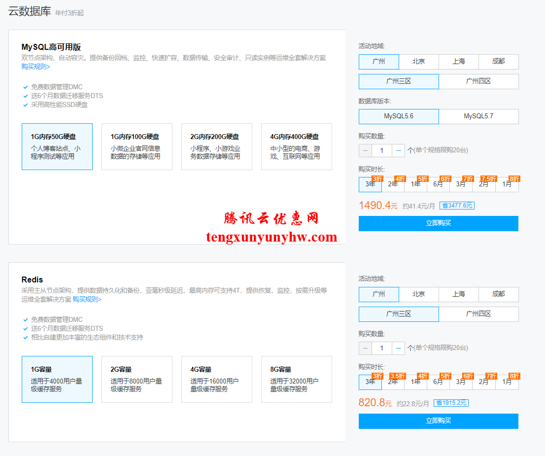Viewport: 545px width, 456px height.
Task: Select the 1G内存100G硬盘 MySQL plan card
Action: (x=137, y=146)
